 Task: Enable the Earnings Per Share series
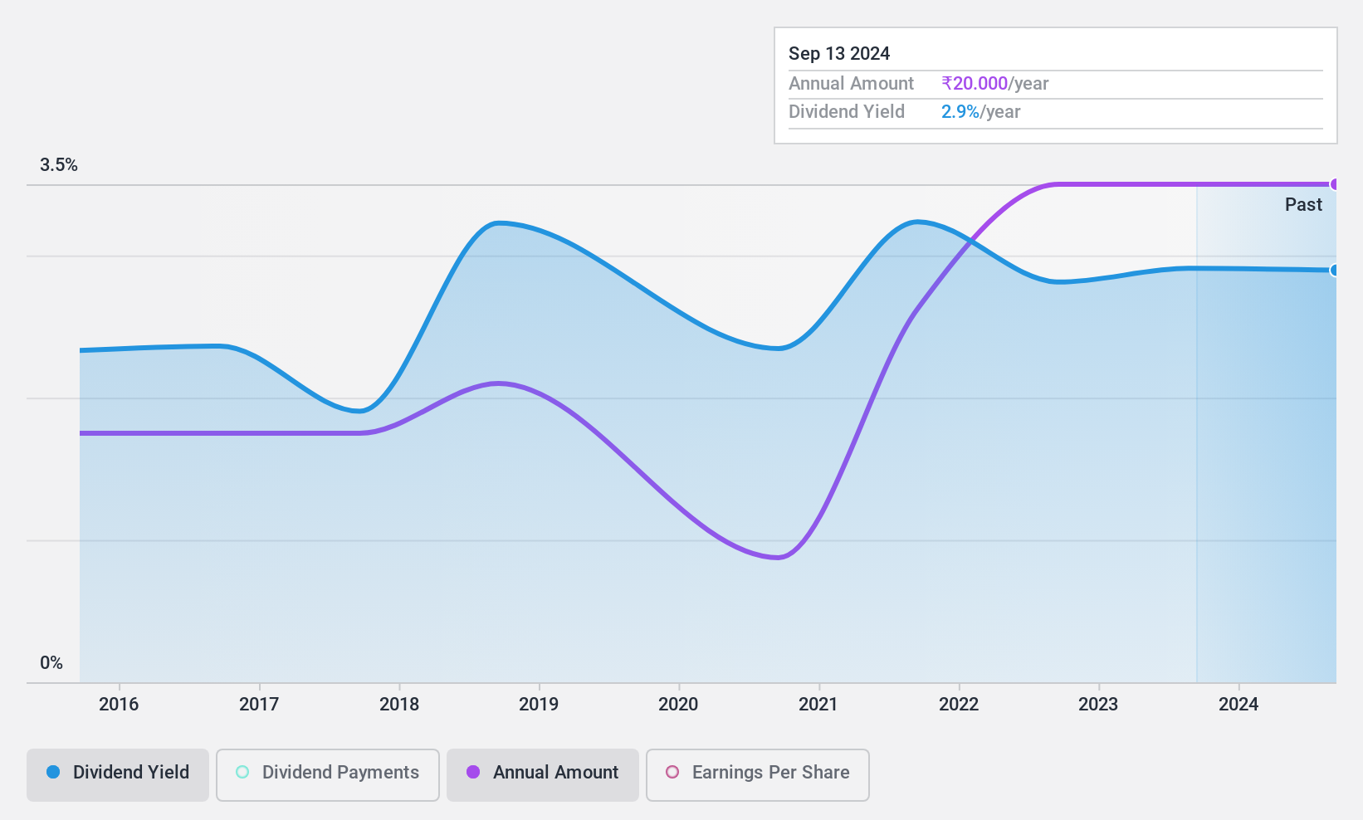tap(758, 775)
